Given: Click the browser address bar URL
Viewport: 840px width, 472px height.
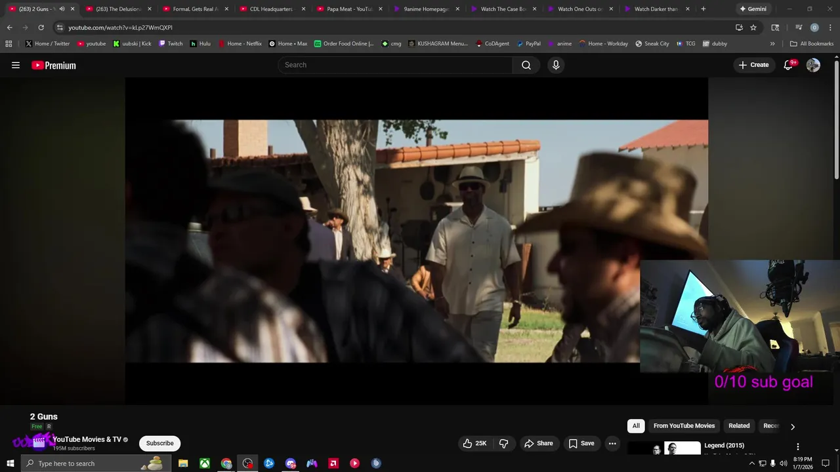Looking at the screenshot, I should coord(120,28).
